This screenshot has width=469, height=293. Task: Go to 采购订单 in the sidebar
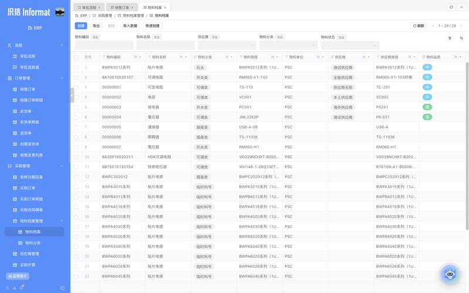tap(27, 188)
